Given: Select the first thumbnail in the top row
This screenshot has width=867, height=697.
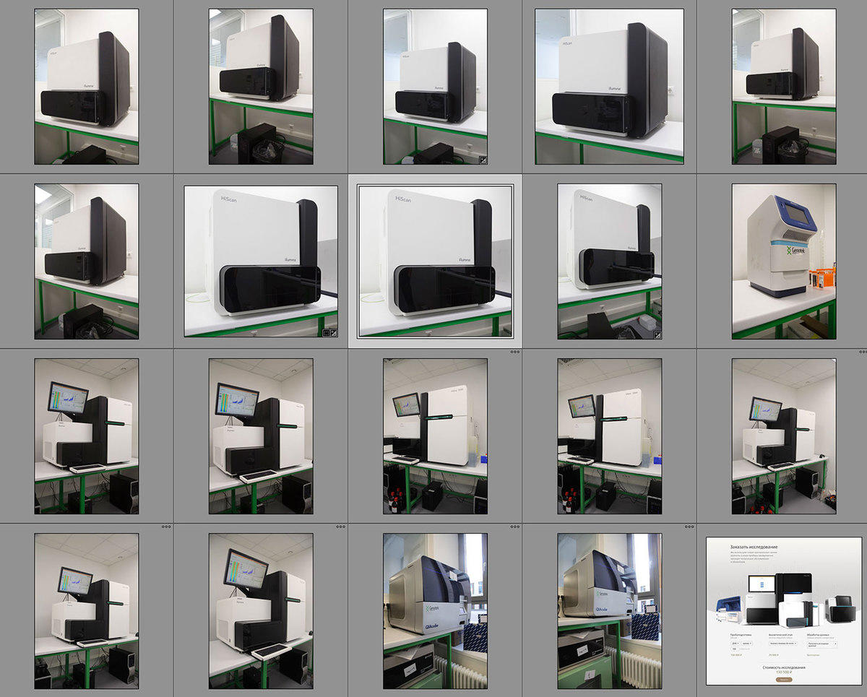Looking at the screenshot, I should click(87, 87).
